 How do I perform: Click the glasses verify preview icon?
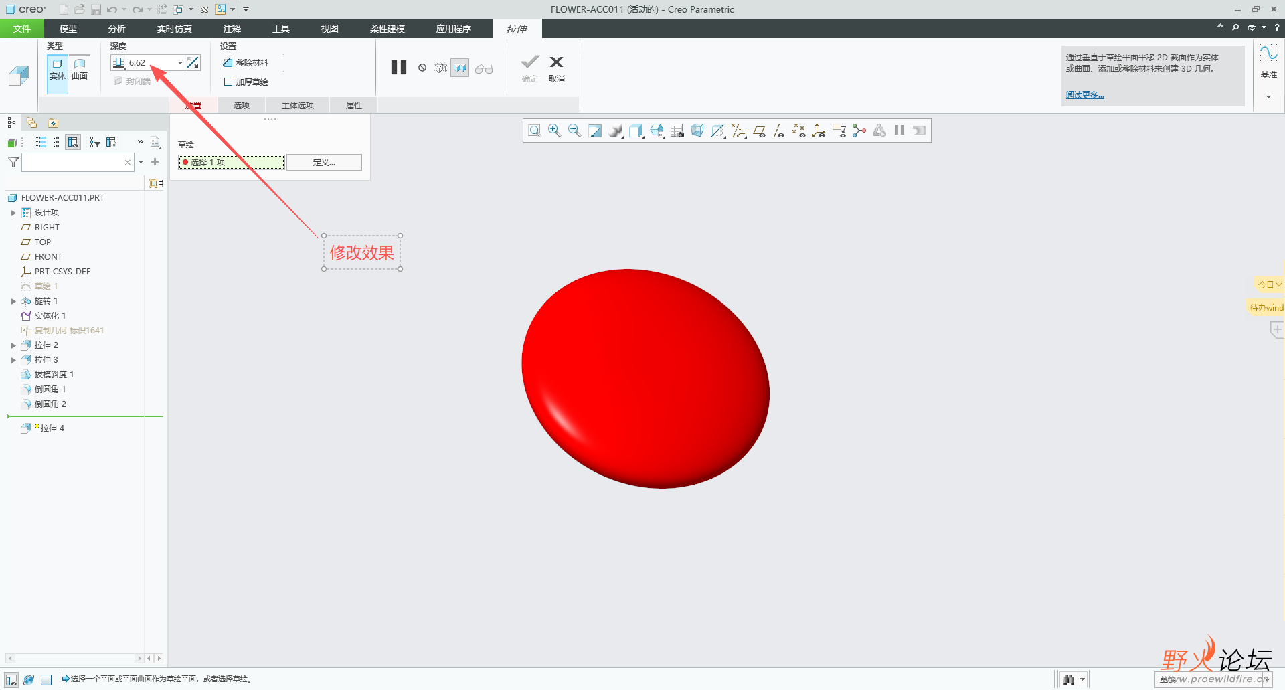coord(484,68)
